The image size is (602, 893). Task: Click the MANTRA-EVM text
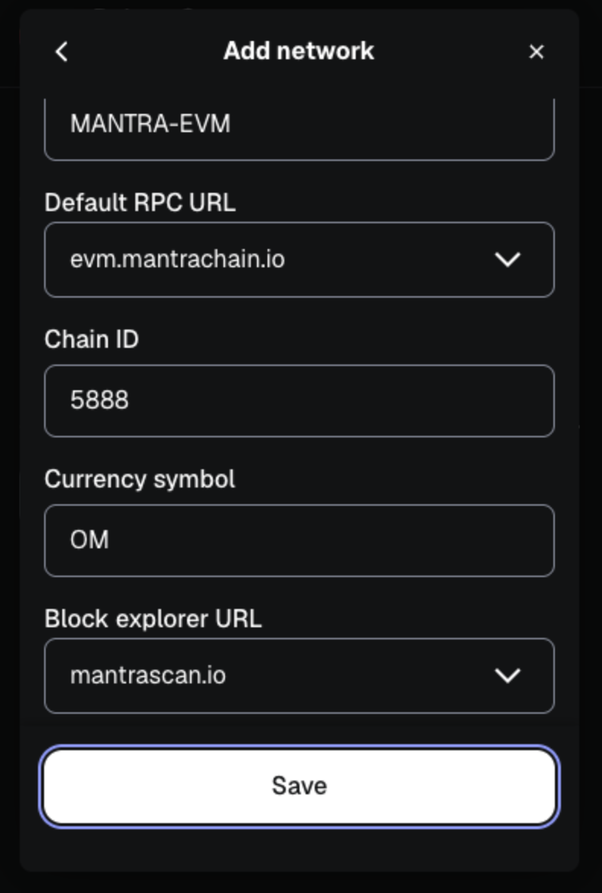point(150,124)
